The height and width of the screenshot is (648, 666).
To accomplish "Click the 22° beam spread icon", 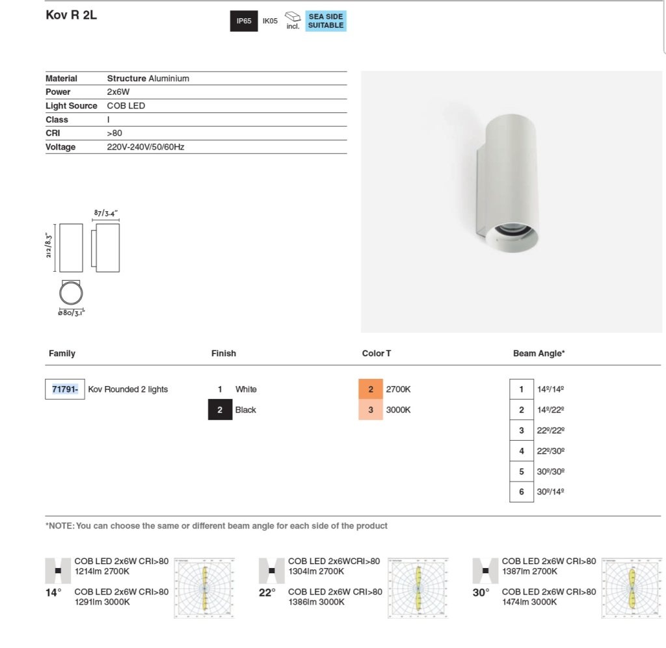I will [x=271, y=571].
